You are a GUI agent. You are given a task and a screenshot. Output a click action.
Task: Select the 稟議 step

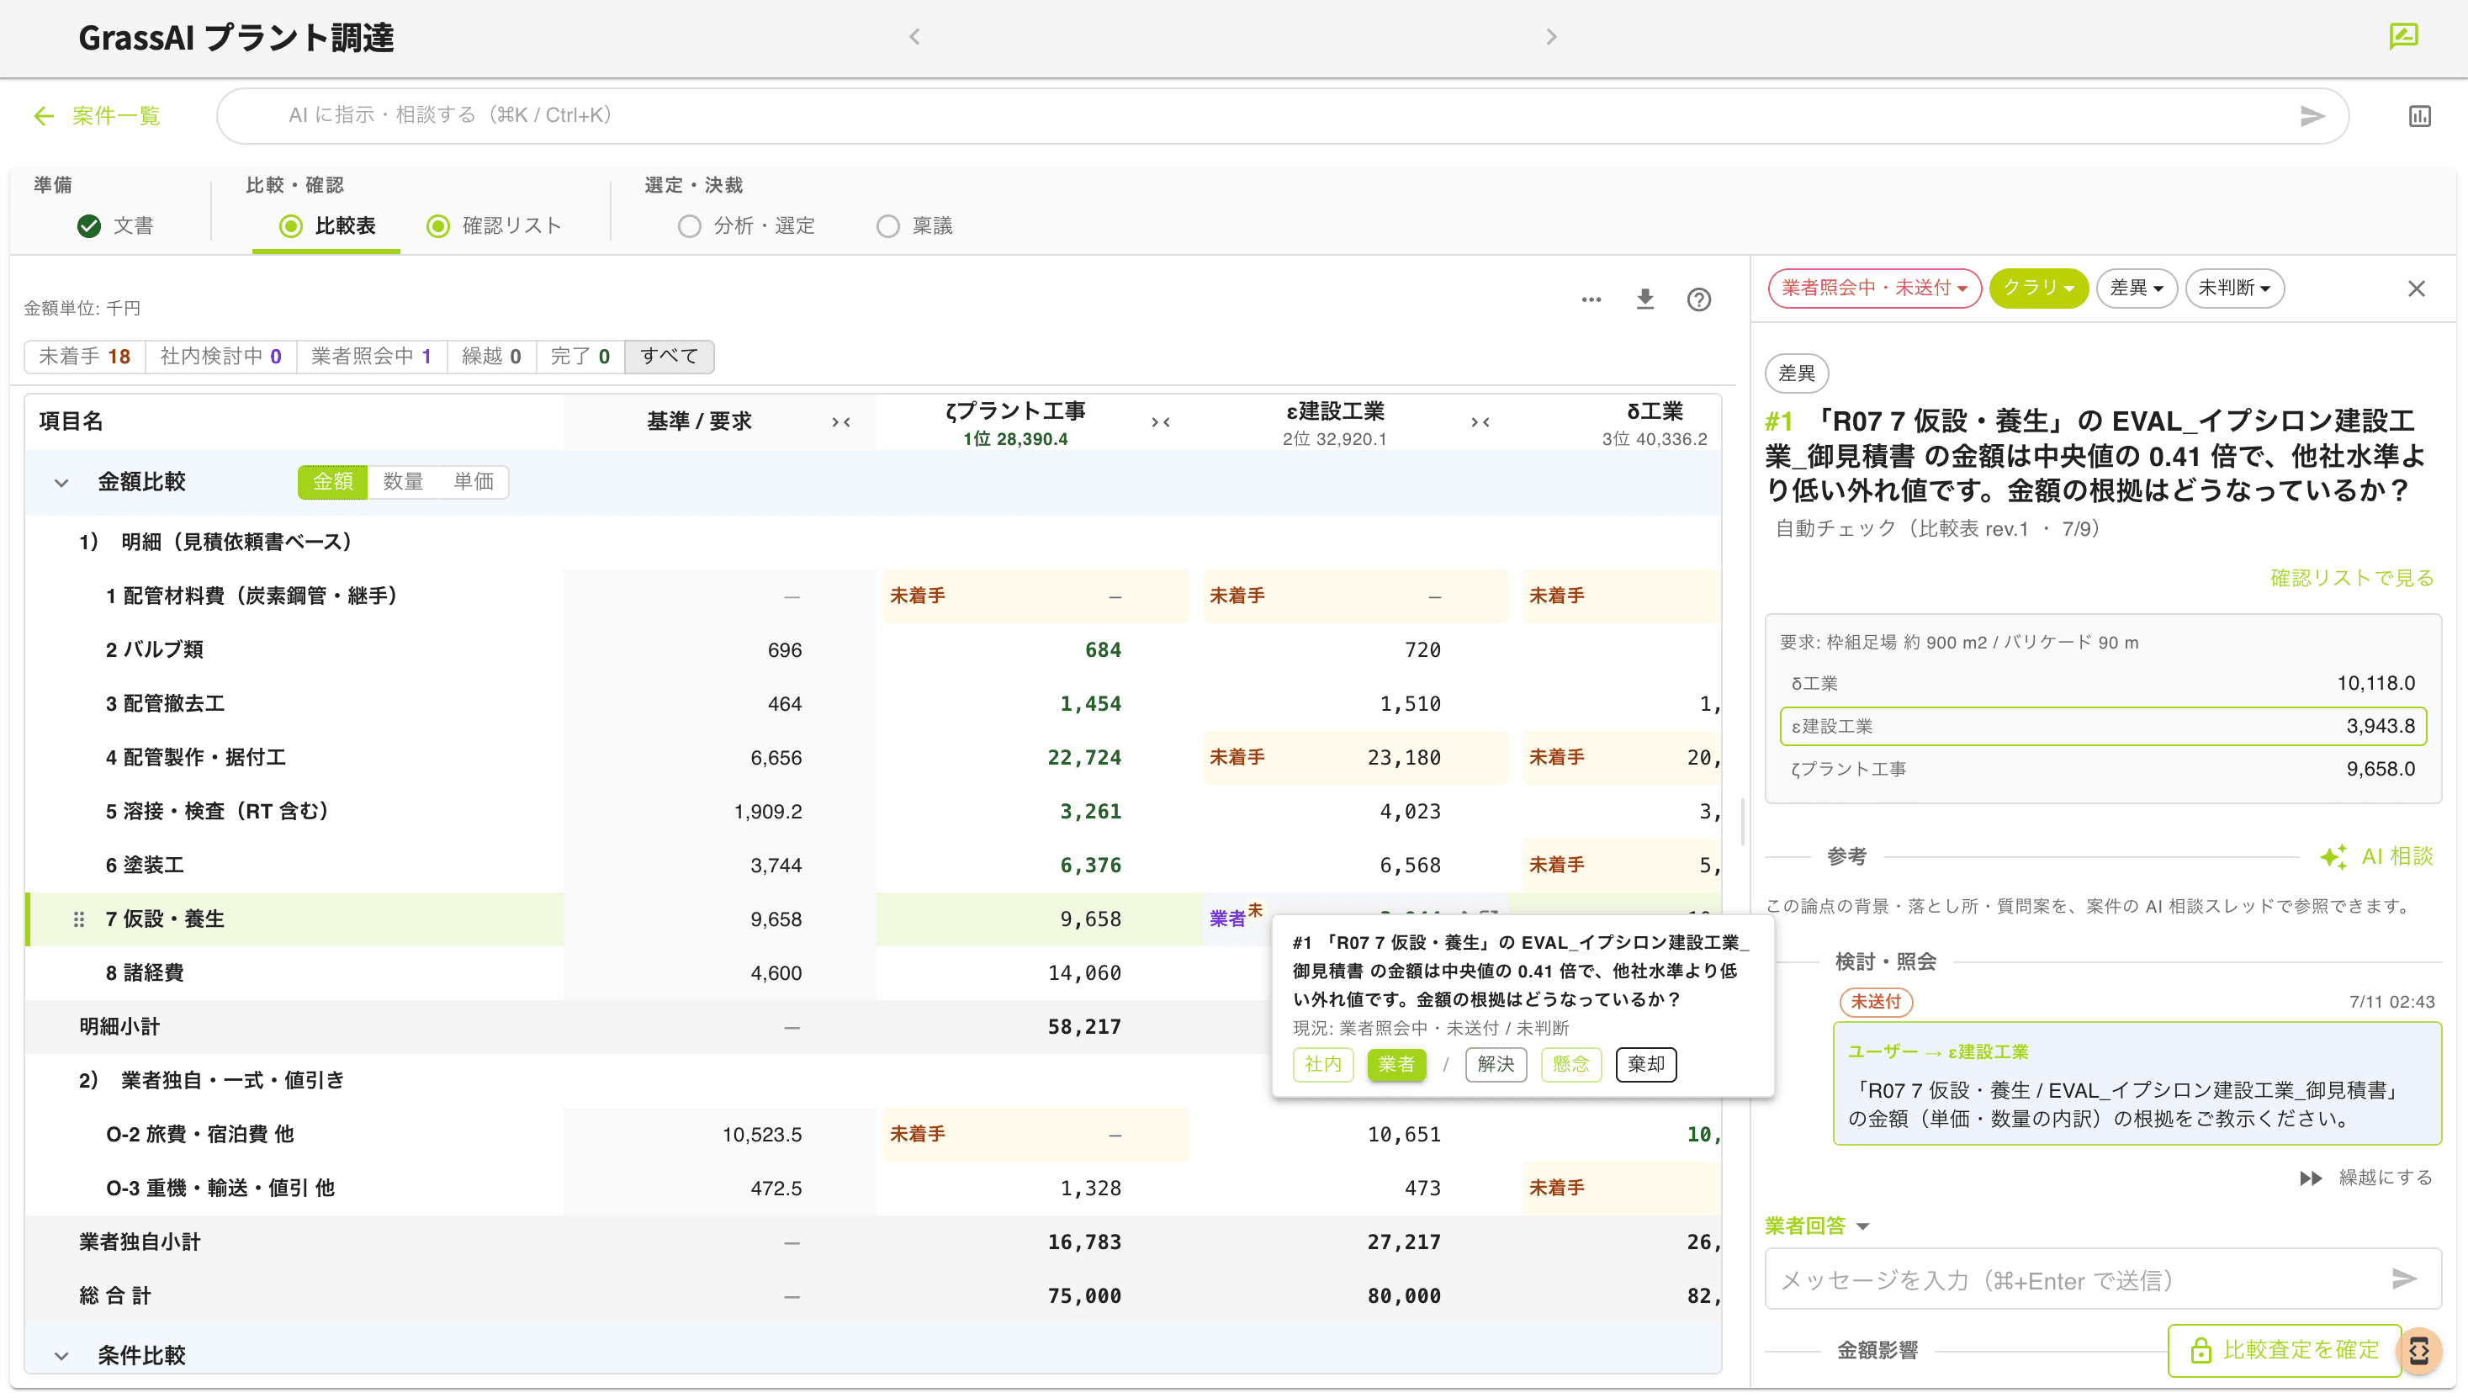click(914, 225)
